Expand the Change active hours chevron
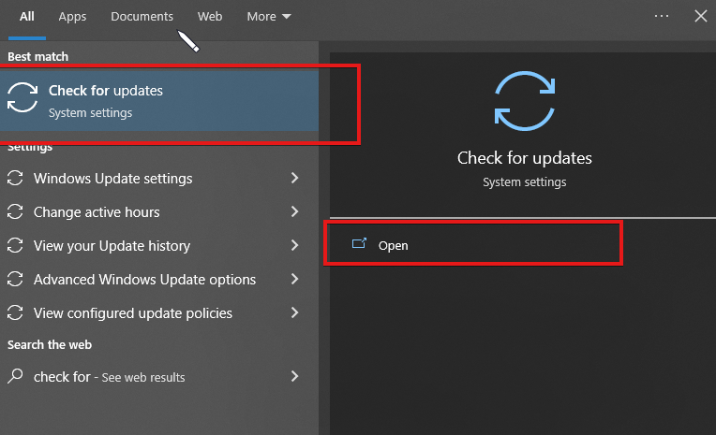The height and width of the screenshot is (435, 716). click(x=295, y=211)
